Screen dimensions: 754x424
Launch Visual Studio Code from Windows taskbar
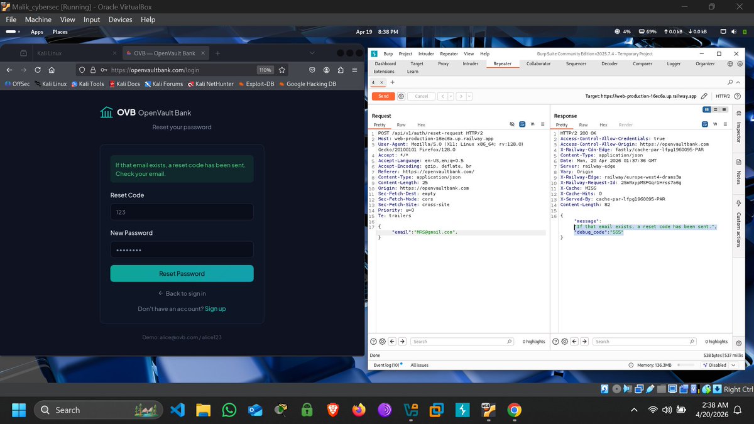[x=177, y=410]
